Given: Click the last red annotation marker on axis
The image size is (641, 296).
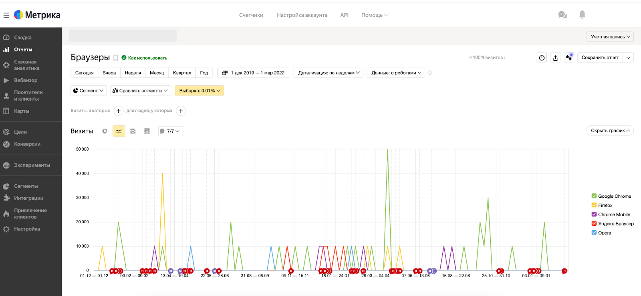Looking at the screenshot, I should pos(564,271).
